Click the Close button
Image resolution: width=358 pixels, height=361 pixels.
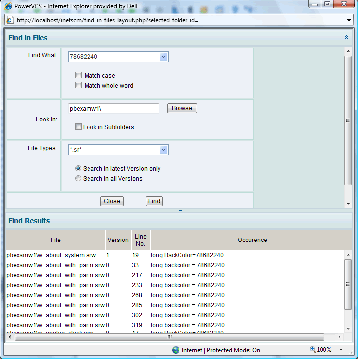[x=112, y=201]
